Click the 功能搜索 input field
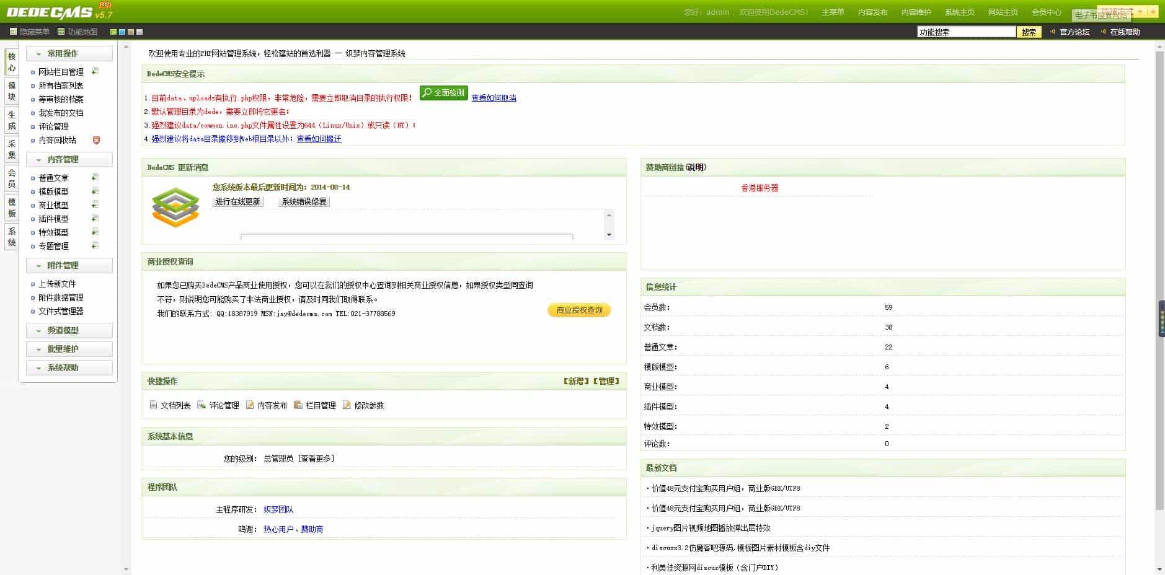The width and height of the screenshot is (1165, 575). click(x=967, y=32)
